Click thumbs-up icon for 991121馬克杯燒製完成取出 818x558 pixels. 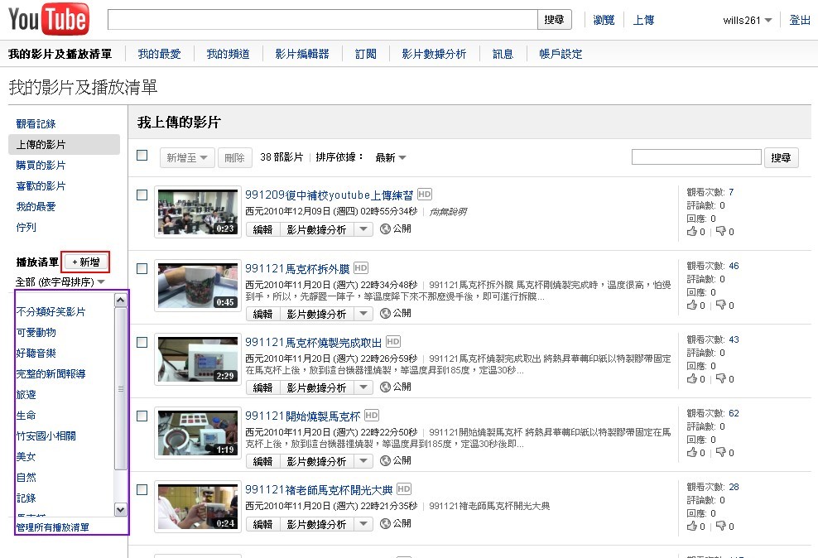click(692, 378)
